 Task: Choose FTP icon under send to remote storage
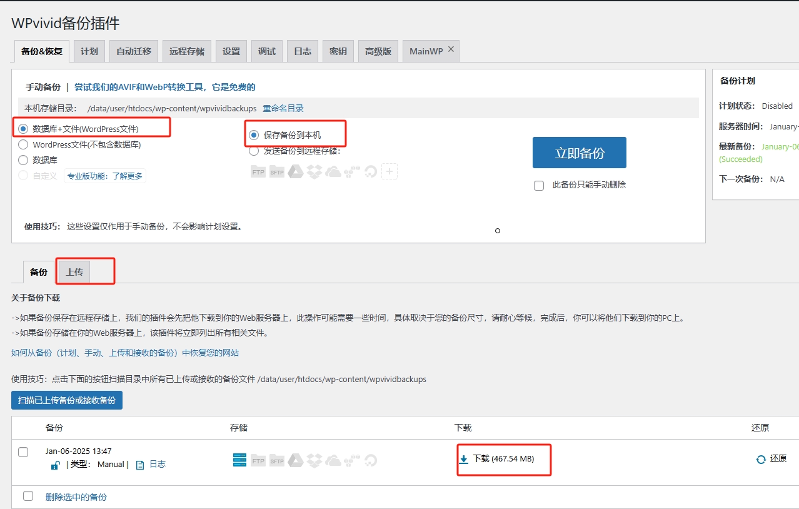pyautogui.click(x=258, y=172)
